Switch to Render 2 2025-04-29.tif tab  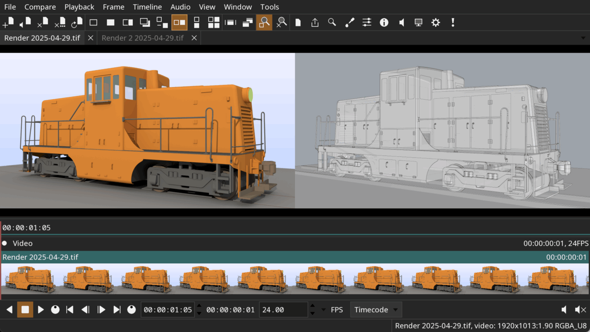click(x=142, y=38)
